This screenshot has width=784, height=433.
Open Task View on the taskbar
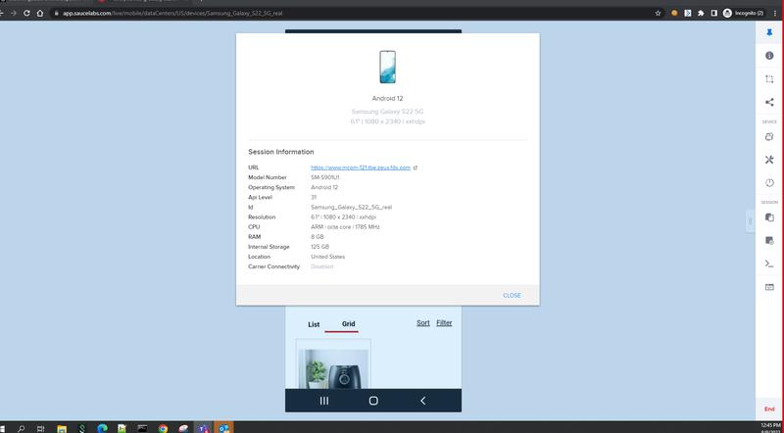tap(41, 428)
